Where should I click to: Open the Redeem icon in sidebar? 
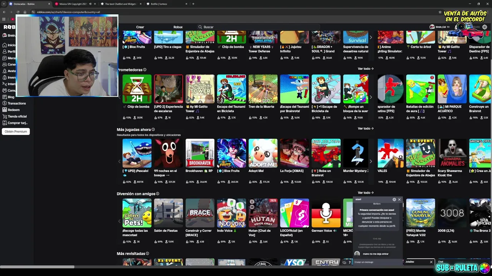click(x=4, y=110)
